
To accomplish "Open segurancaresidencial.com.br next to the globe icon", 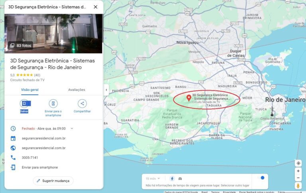I will coord(44,148).
